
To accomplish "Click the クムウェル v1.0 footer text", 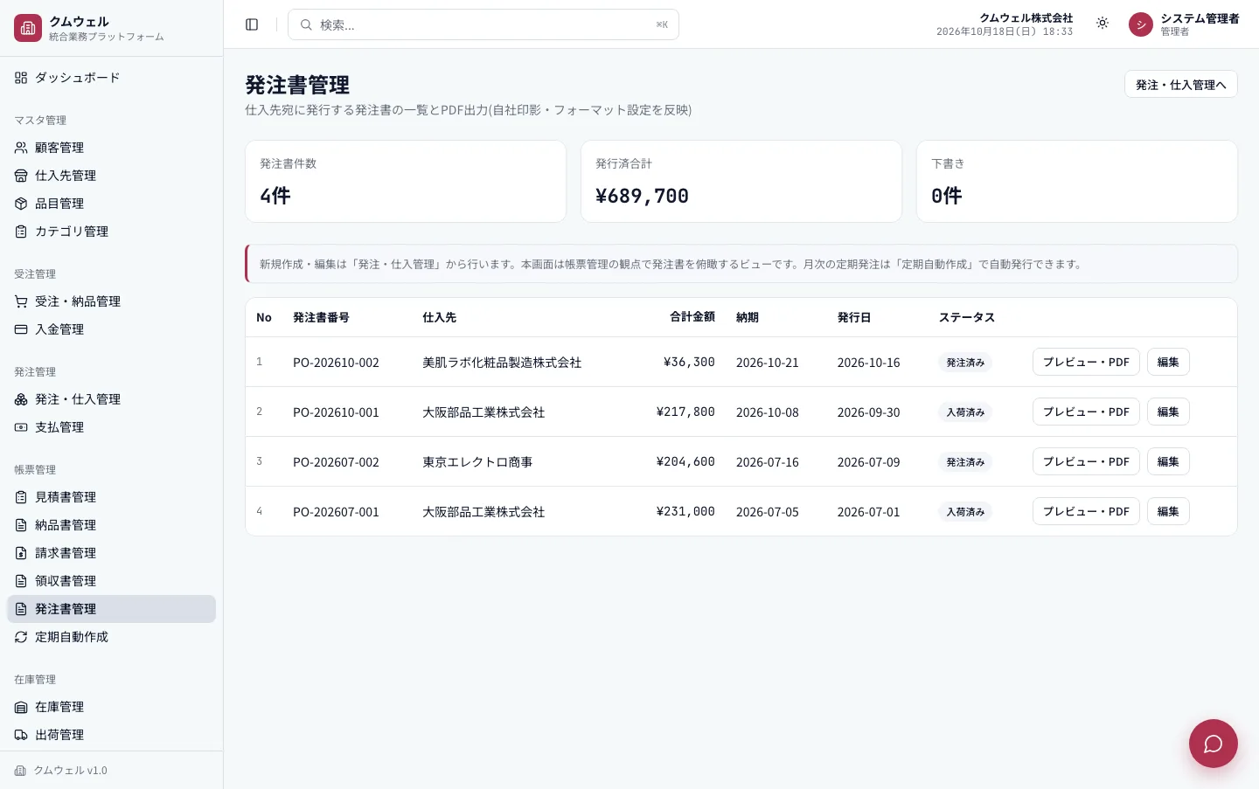I will pos(70,771).
